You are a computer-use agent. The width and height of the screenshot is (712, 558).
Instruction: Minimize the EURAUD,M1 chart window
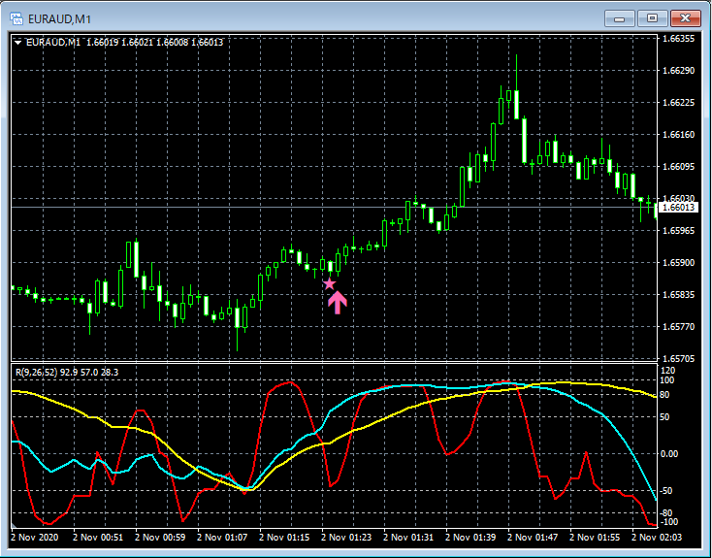tap(620, 18)
